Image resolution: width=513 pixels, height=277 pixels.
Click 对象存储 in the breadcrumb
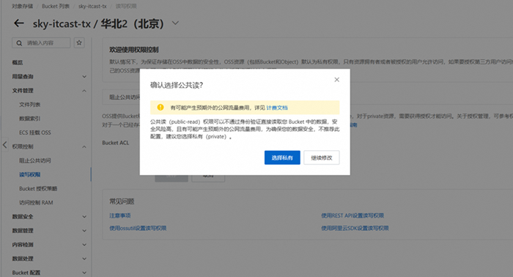point(22,6)
